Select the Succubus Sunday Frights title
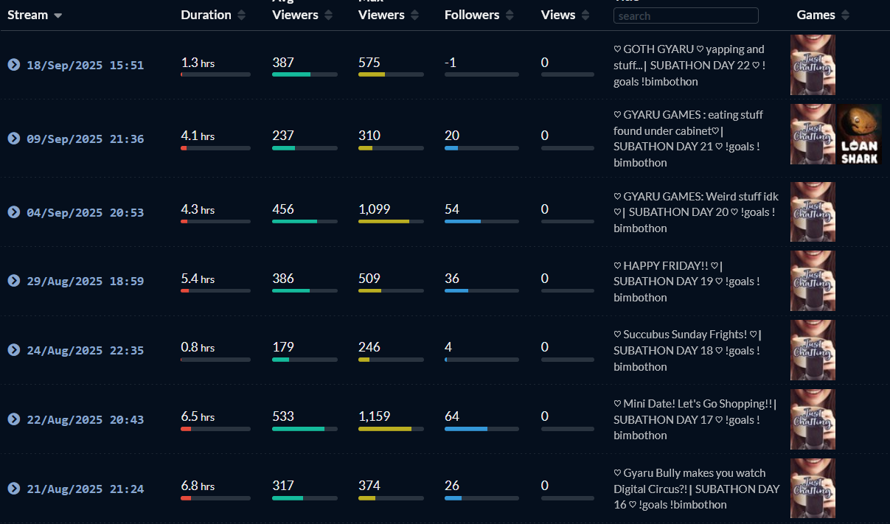This screenshot has height=524, width=890. 687,350
